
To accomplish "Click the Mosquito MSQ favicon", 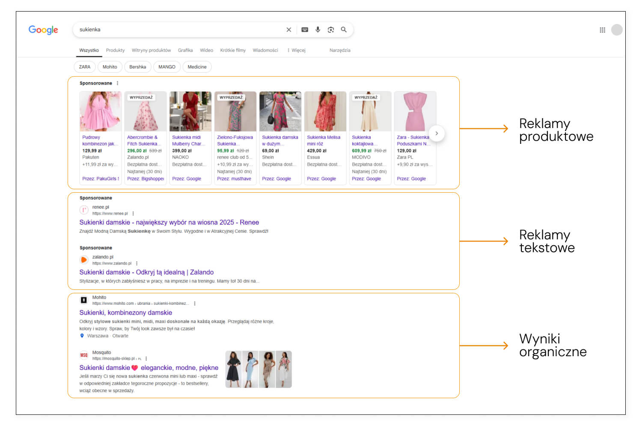I will (84, 355).
